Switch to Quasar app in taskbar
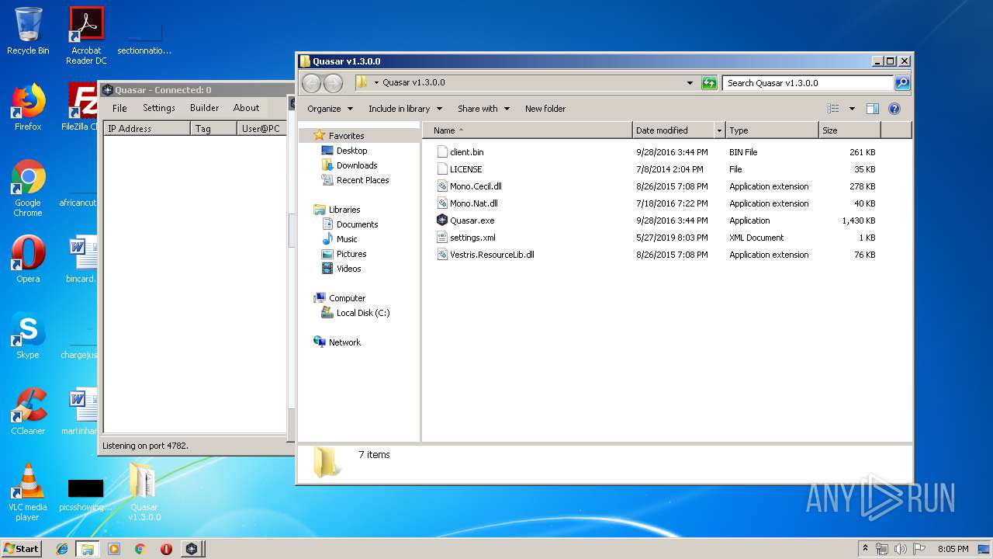This screenshot has height=559, width=993. 192,549
